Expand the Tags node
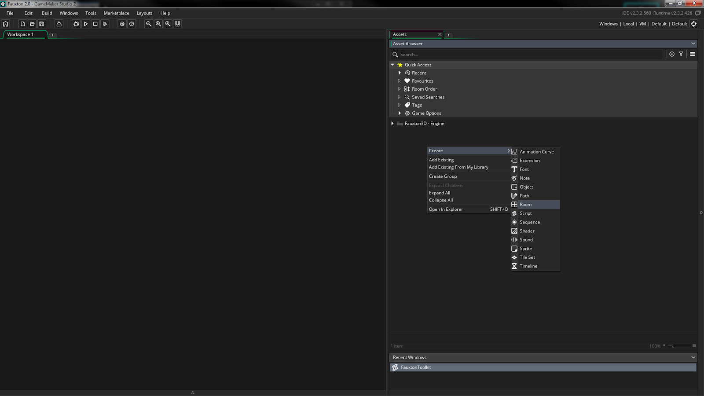The image size is (704, 396). click(400, 105)
